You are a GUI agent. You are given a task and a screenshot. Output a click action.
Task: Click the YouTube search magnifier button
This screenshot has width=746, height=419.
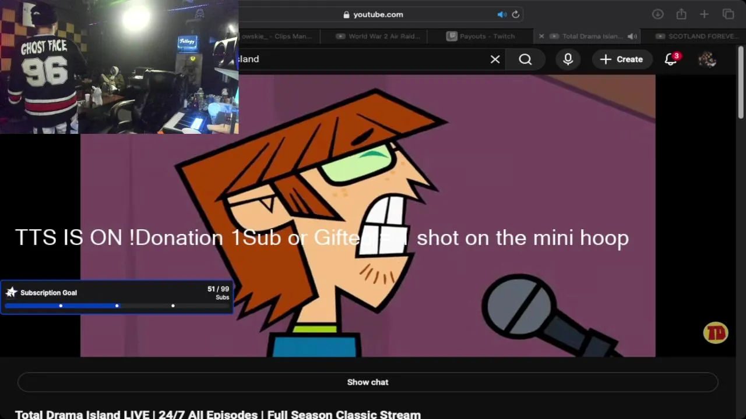[x=525, y=59]
